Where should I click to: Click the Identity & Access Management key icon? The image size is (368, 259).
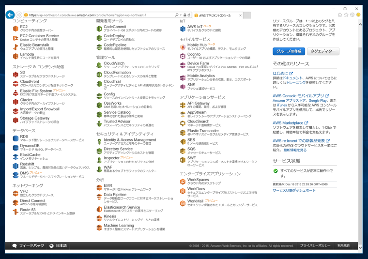click(x=99, y=142)
